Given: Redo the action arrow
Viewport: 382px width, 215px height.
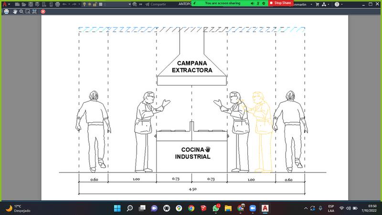Looking at the screenshot, I should click(74, 4).
